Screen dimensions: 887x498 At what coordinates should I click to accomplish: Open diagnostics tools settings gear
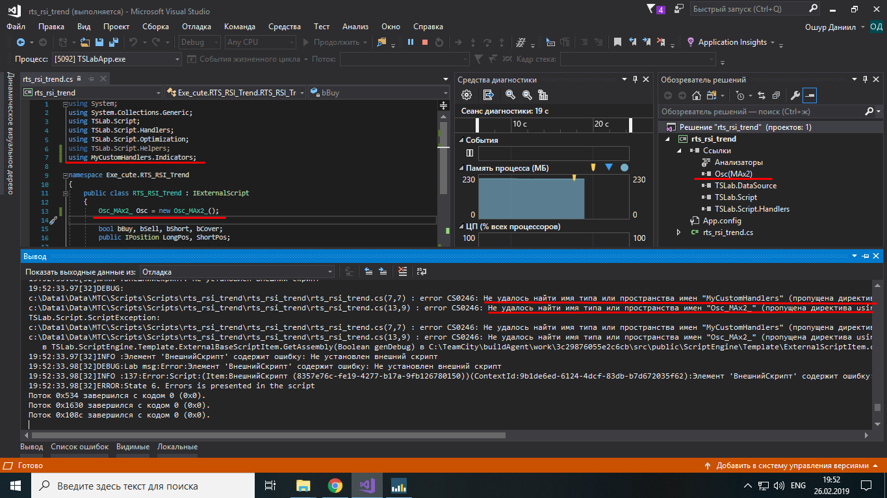pos(466,95)
